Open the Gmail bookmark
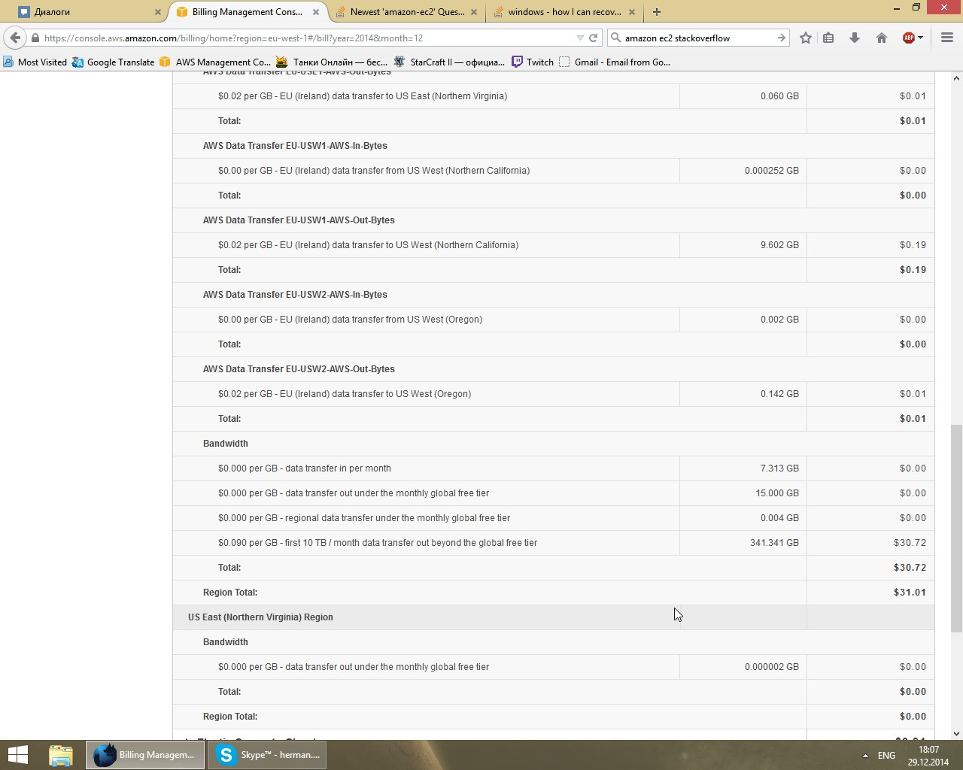The width and height of the screenshot is (963, 770). click(x=615, y=62)
